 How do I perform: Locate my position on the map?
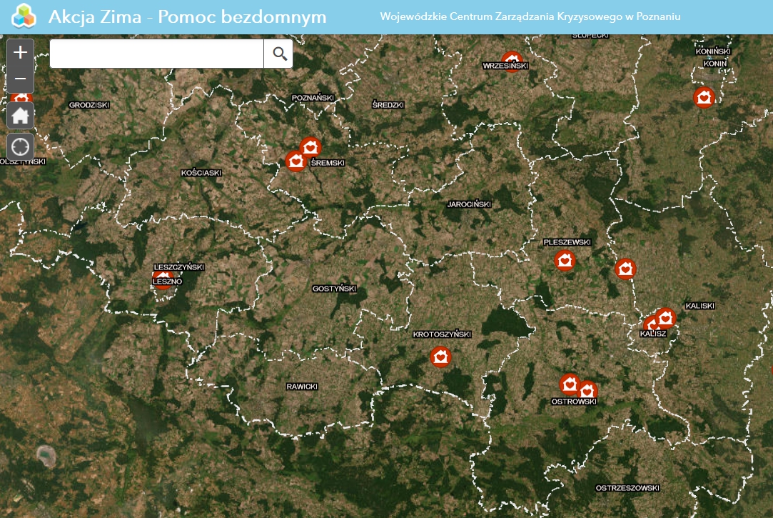coord(20,147)
